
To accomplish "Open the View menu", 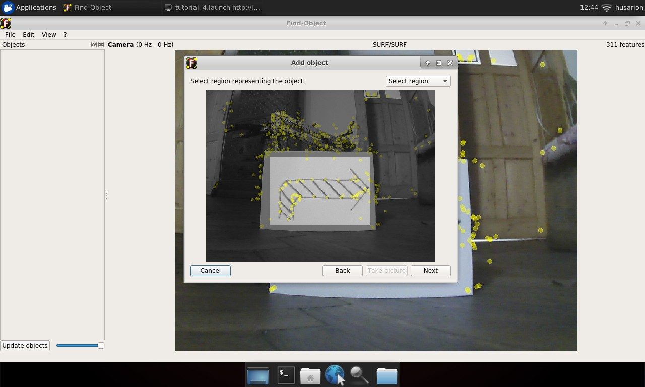I will tap(49, 35).
